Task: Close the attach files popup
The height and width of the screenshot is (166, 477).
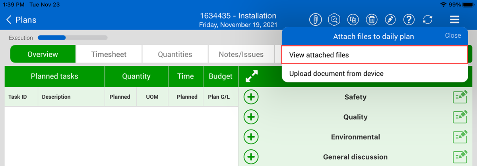Action: click(x=453, y=35)
